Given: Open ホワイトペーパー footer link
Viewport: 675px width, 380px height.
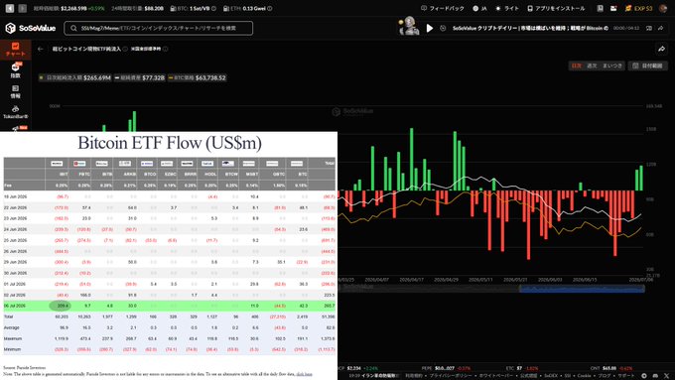Looking at the screenshot, I should pos(495,376).
